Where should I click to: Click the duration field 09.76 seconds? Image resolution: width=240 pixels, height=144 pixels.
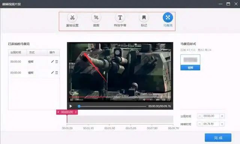[211, 124]
